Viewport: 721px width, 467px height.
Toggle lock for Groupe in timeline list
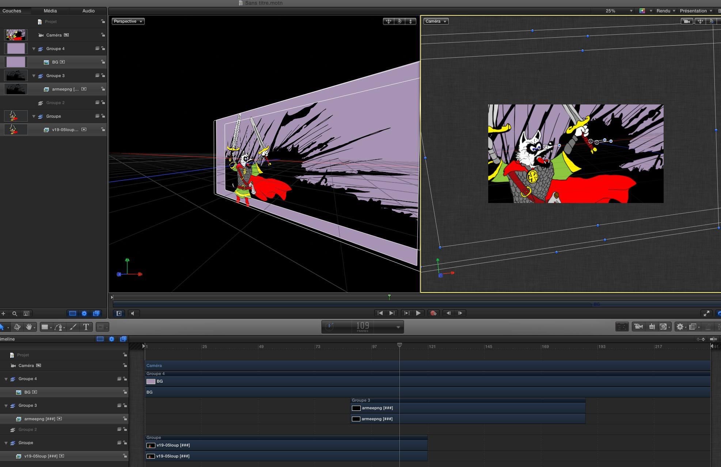tap(125, 443)
